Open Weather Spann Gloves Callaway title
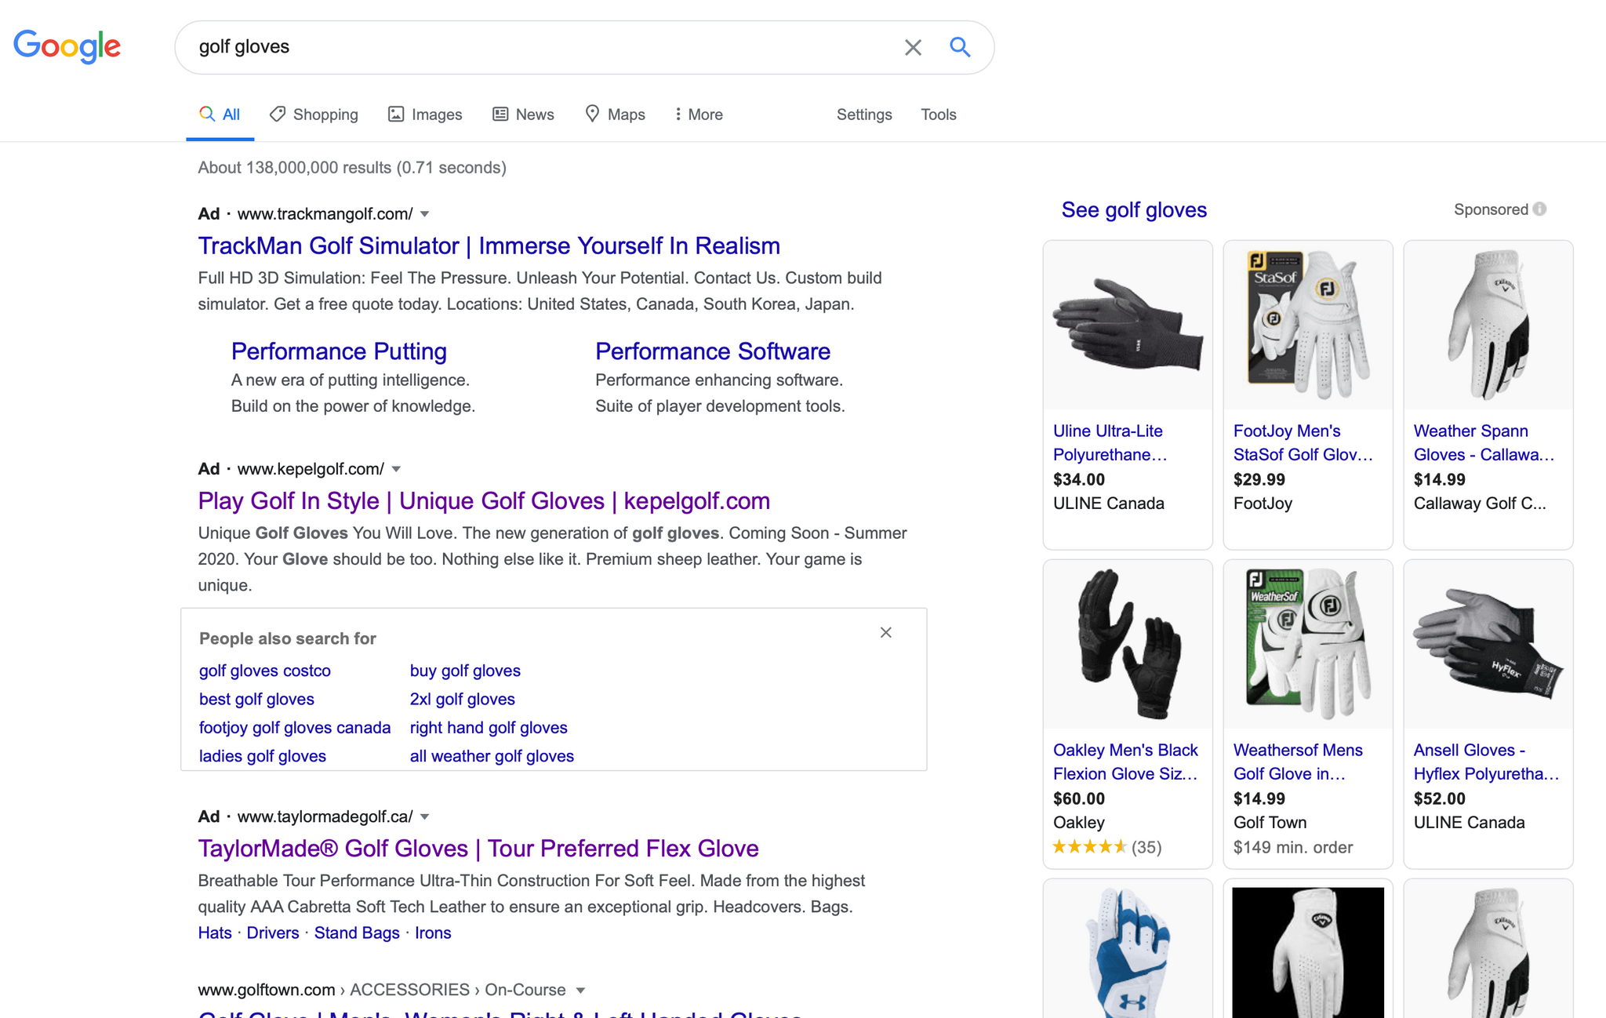 [x=1484, y=442]
